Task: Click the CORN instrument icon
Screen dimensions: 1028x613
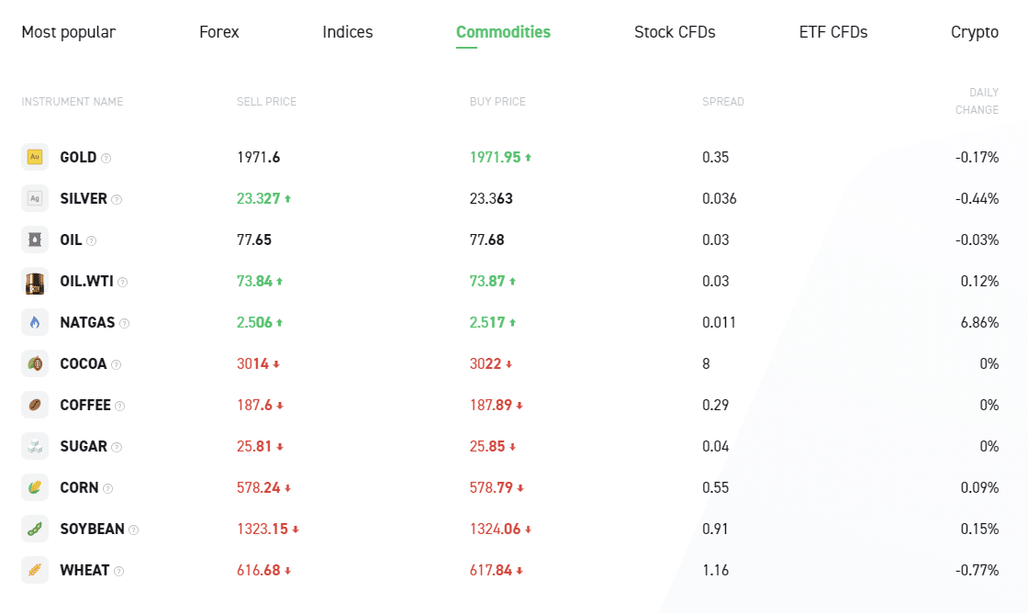Action: [x=35, y=487]
